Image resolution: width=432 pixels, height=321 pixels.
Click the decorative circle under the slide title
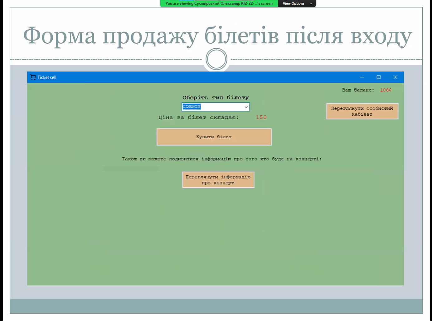216,59
